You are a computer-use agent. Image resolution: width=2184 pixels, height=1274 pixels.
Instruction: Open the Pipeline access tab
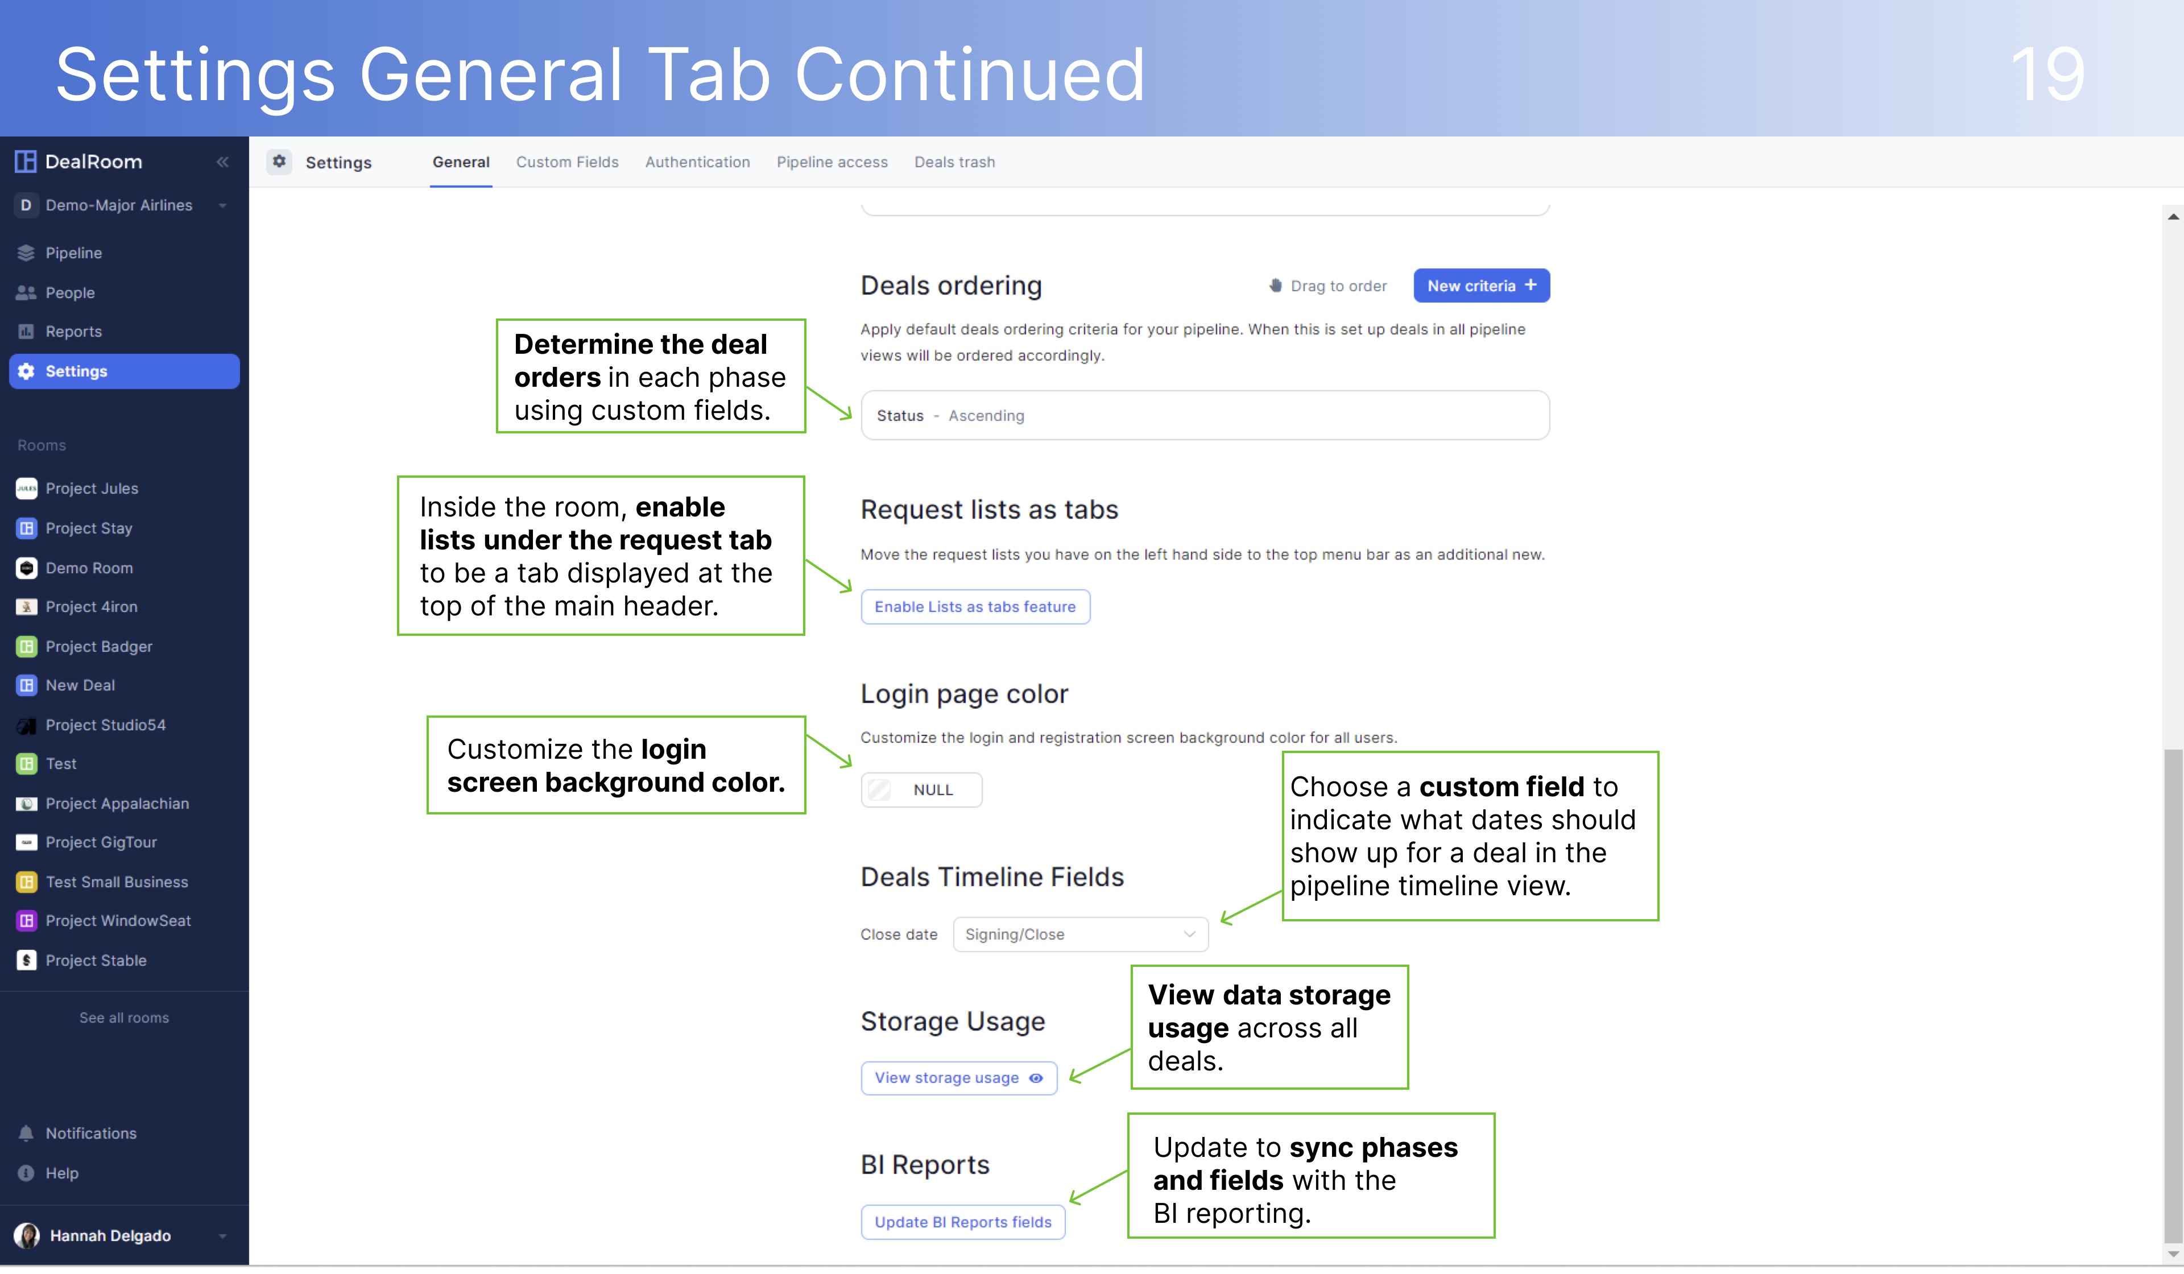[832, 162]
